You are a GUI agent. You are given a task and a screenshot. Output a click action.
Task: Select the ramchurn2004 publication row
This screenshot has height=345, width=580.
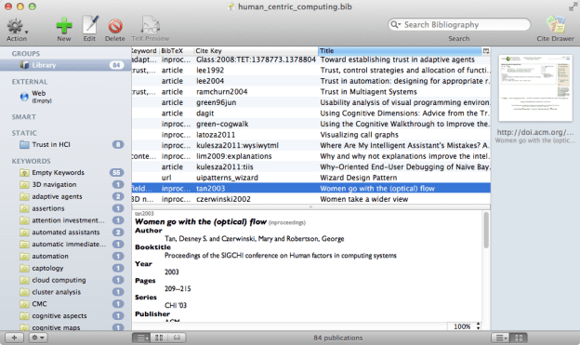(311, 92)
